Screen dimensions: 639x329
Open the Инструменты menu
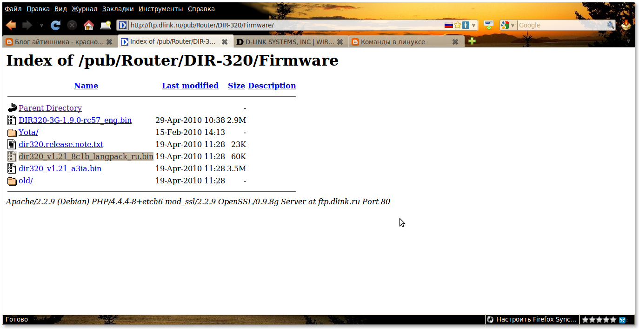[x=160, y=9]
